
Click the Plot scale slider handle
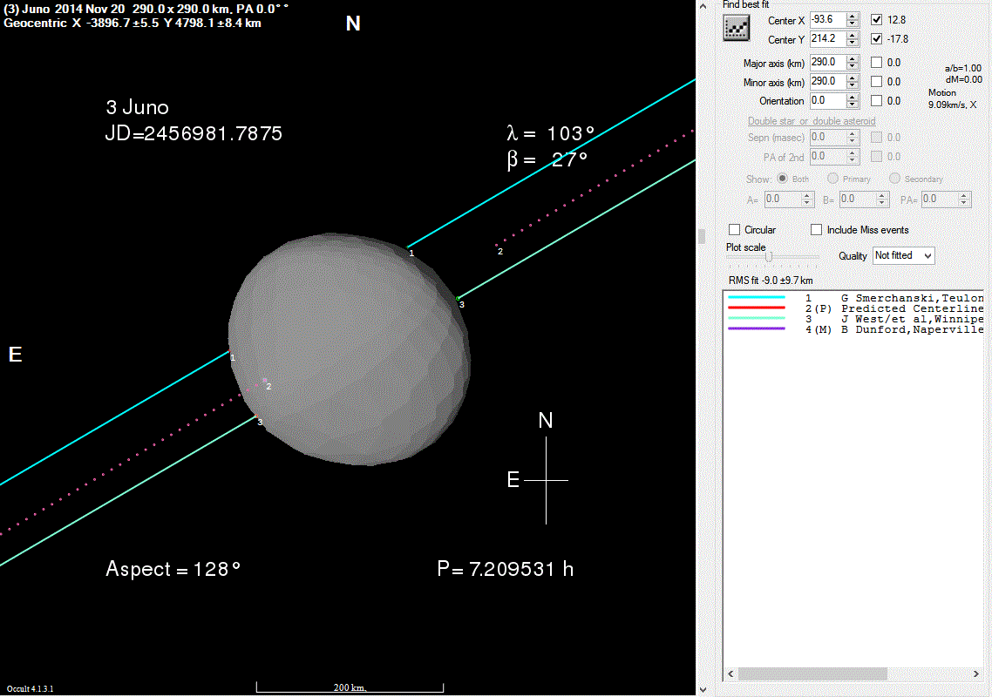coord(769,256)
